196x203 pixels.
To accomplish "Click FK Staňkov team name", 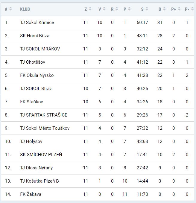I will [31, 102].
